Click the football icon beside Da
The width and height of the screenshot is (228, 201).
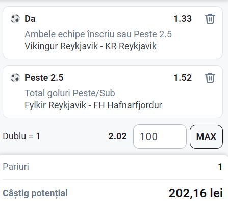pyautogui.click(x=15, y=19)
